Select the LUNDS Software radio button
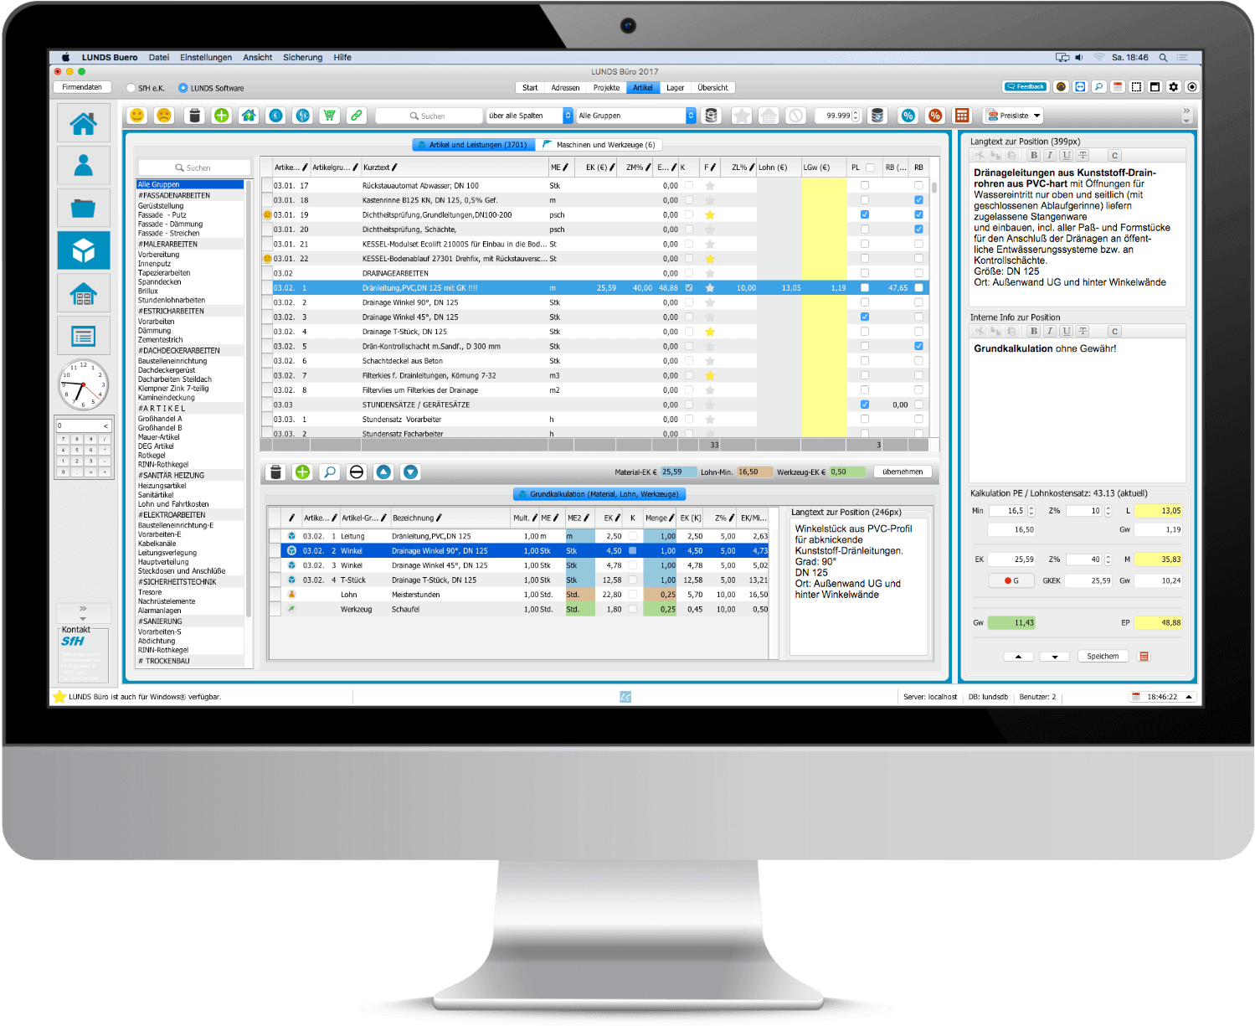Viewport: 1255px width, 1026px height. pos(183,88)
